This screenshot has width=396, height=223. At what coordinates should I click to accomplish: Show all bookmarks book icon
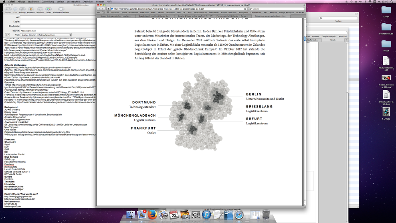tap(103, 12)
